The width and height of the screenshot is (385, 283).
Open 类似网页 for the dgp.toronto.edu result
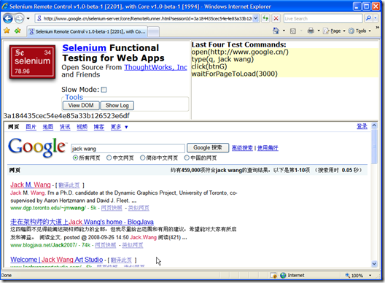click(x=139, y=208)
